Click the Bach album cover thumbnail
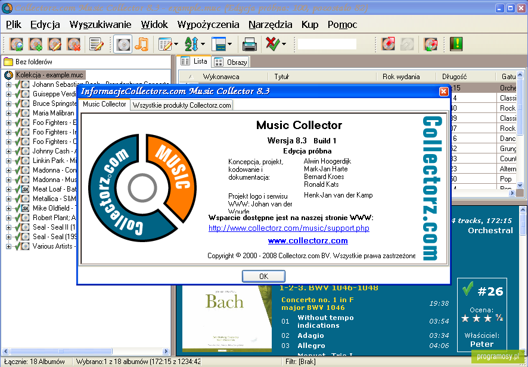The height and width of the screenshot is (367, 528). (227, 319)
